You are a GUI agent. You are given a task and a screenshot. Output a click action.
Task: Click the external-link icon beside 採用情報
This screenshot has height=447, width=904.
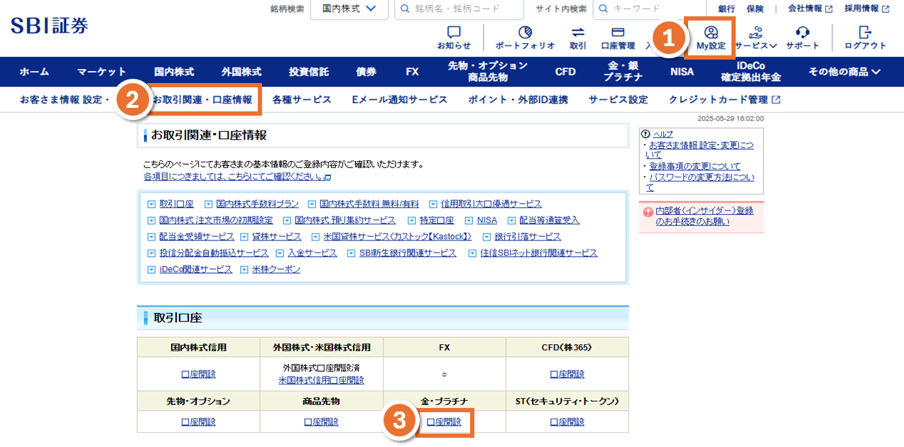click(886, 9)
